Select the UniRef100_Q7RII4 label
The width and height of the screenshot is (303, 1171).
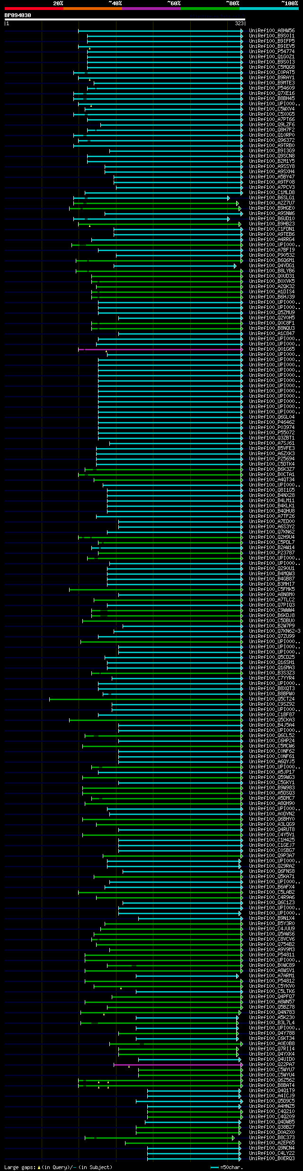tap(272, 1049)
